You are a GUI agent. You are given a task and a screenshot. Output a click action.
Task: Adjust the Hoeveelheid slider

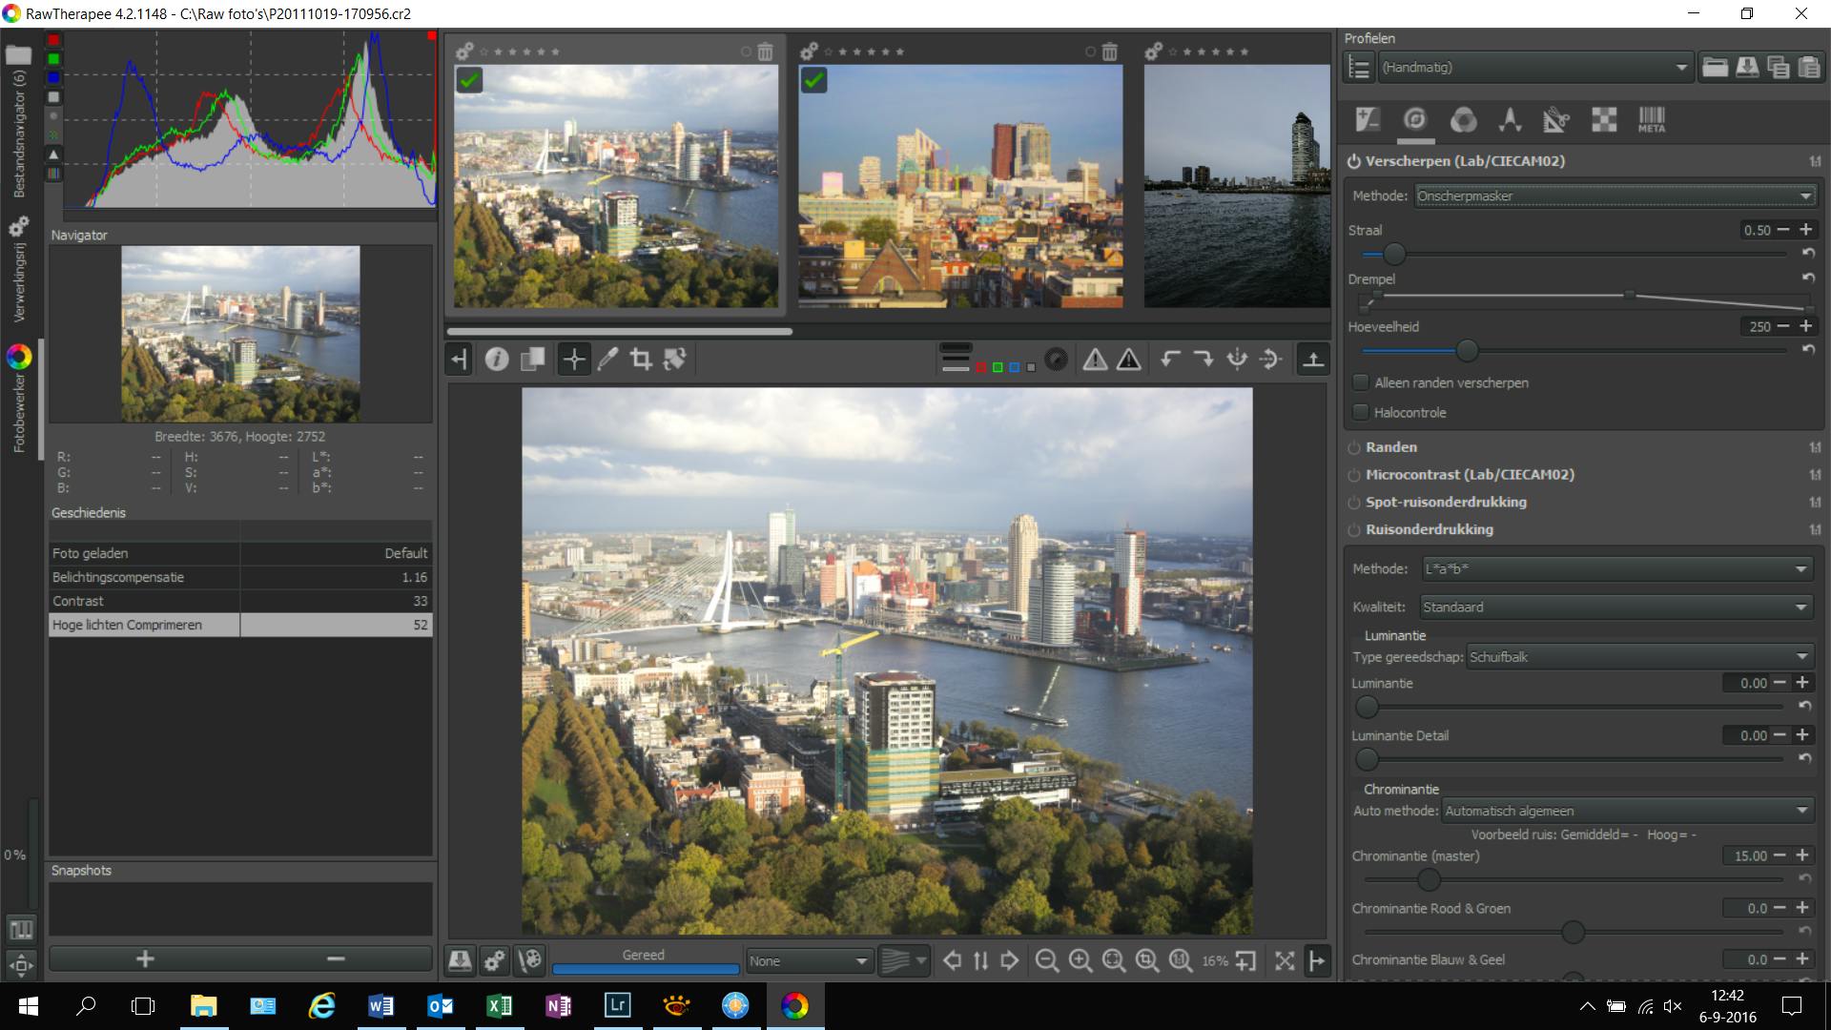click(x=1467, y=351)
